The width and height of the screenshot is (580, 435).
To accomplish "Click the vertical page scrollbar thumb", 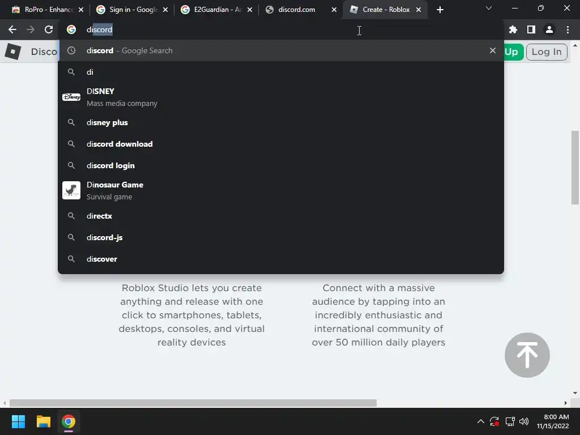I will [x=575, y=167].
